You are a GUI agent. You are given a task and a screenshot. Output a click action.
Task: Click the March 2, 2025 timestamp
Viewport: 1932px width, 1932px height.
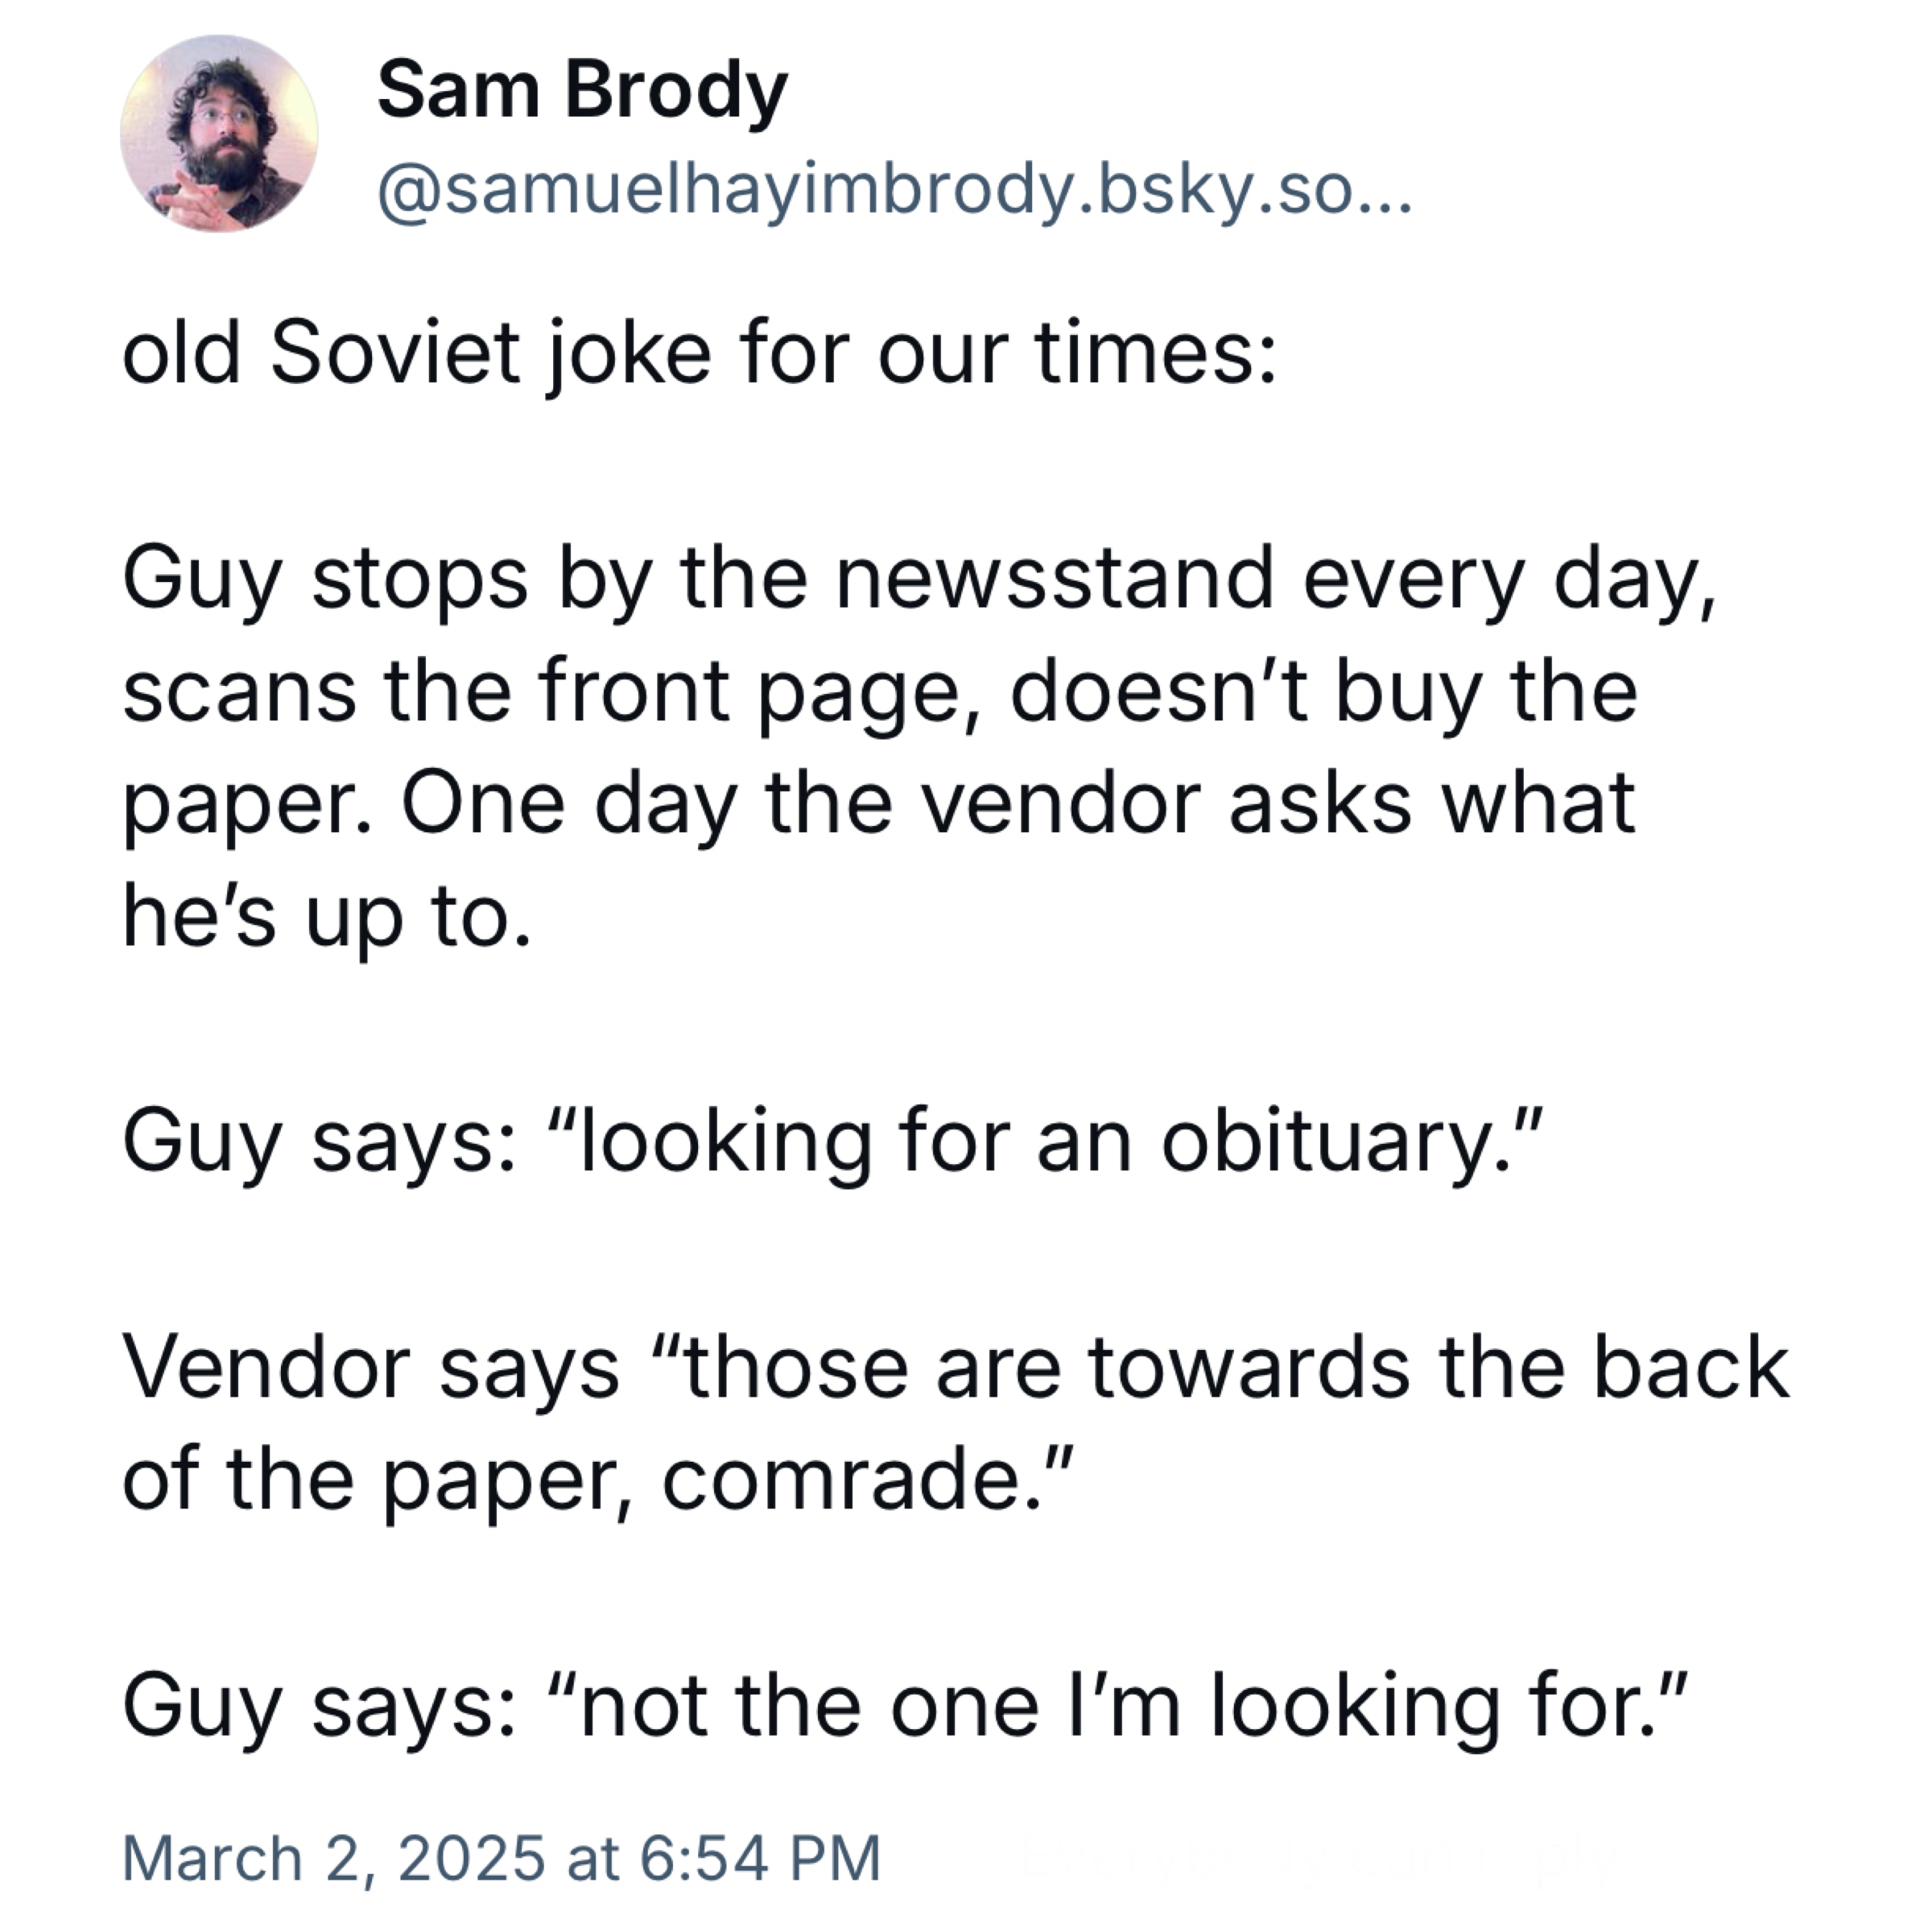pyautogui.click(x=501, y=1859)
